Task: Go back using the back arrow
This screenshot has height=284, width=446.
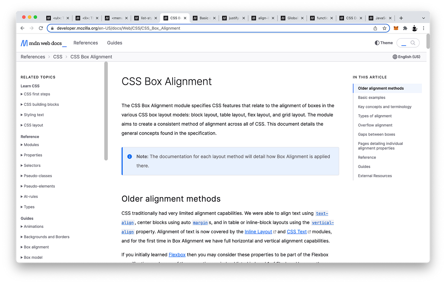Action: (x=22, y=28)
